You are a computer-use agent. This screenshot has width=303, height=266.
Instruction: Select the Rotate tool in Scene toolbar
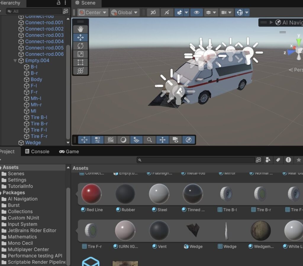coord(80,46)
